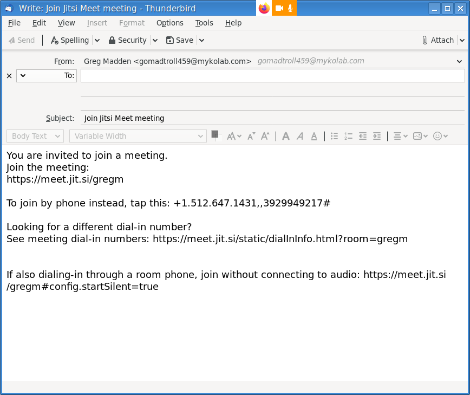Change the To recipient type dropdown

click(x=47, y=75)
